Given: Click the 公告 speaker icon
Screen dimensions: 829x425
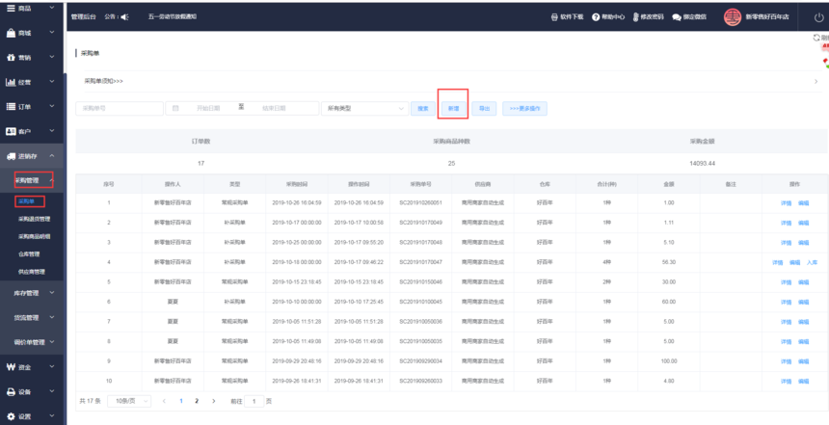Looking at the screenshot, I should [x=124, y=17].
